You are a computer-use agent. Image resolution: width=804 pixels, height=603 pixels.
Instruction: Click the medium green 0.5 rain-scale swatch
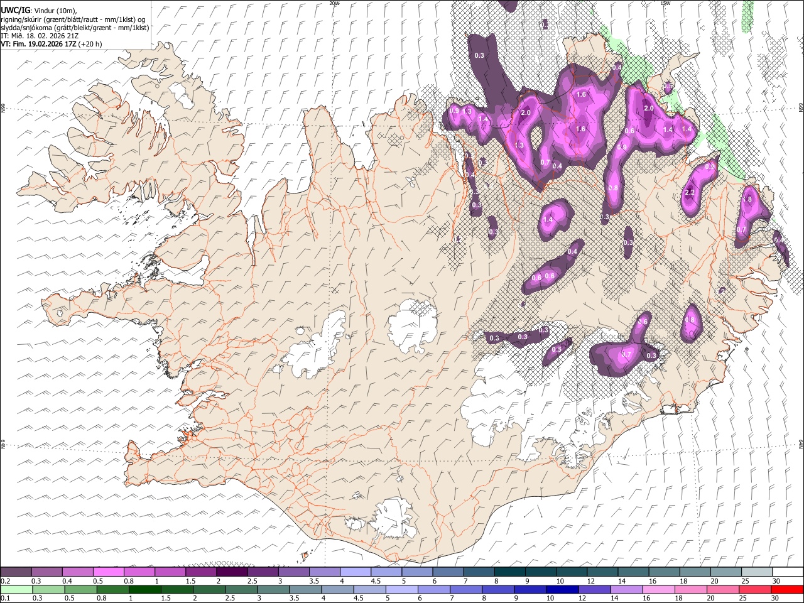click(x=81, y=589)
